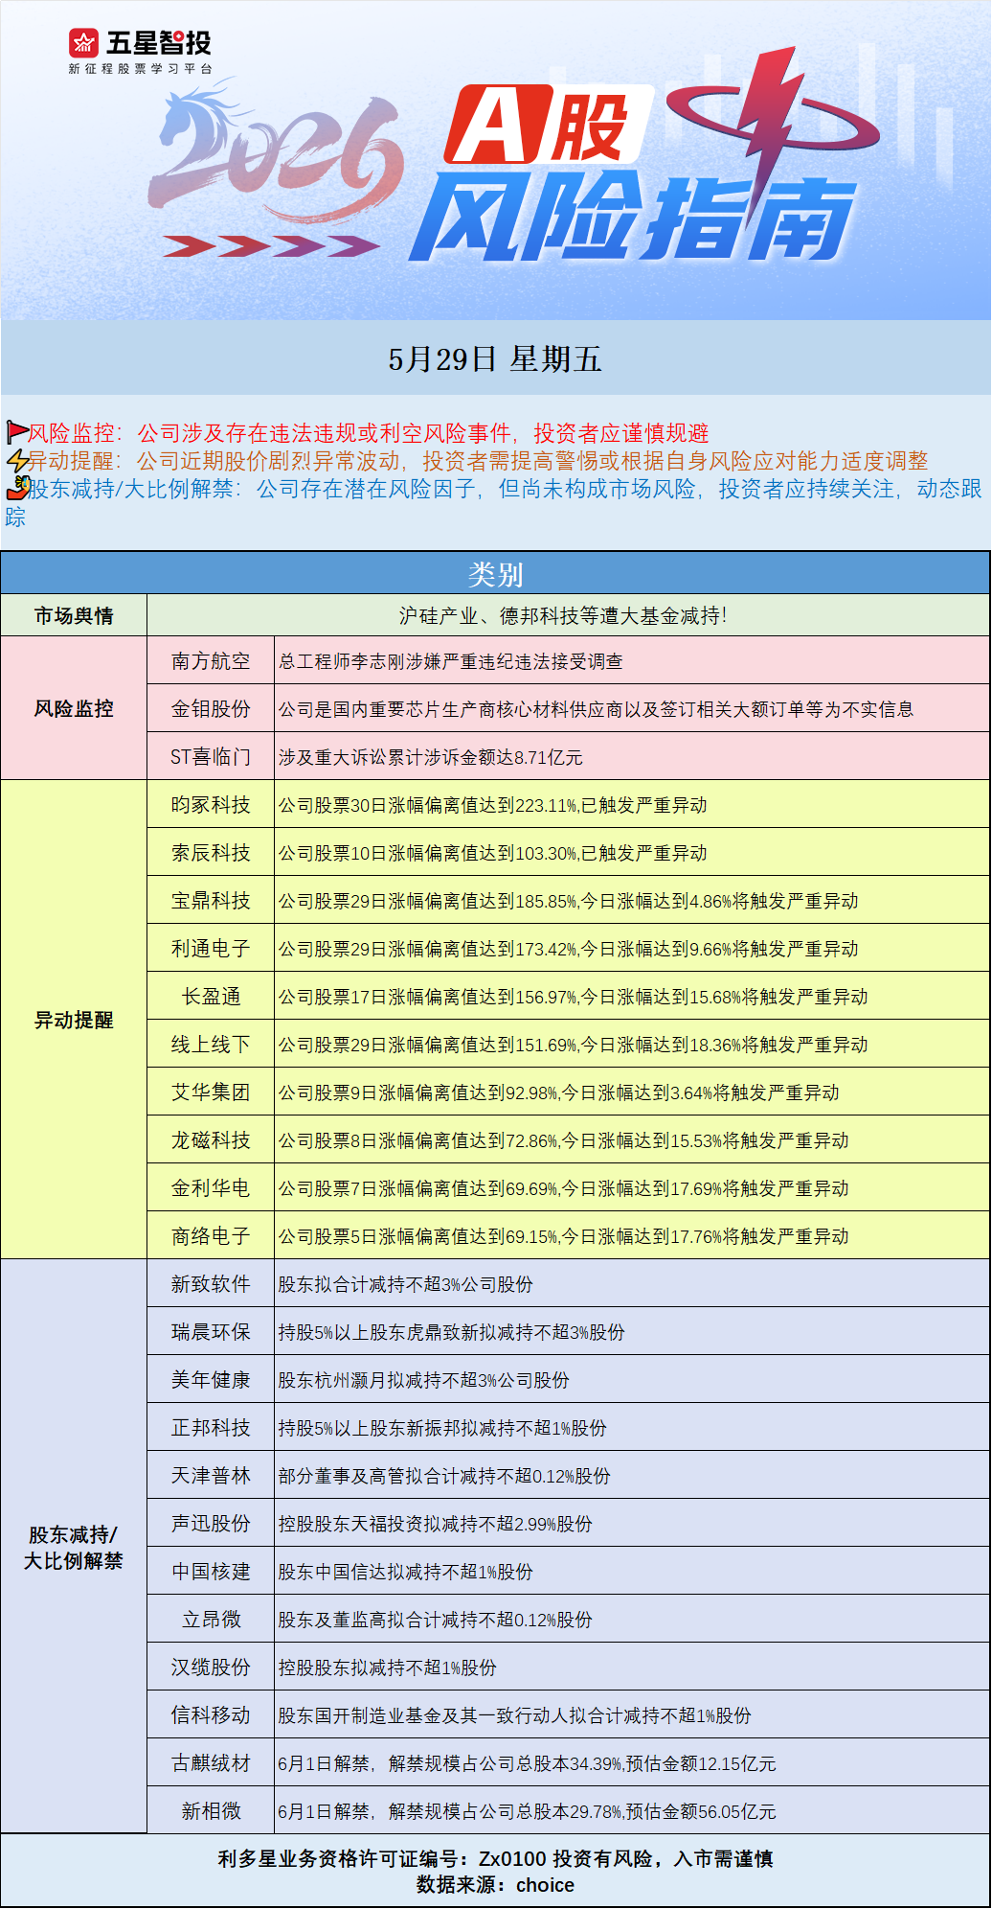Click the 金利华电 stock name

pyautogui.click(x=211, y=1188)
